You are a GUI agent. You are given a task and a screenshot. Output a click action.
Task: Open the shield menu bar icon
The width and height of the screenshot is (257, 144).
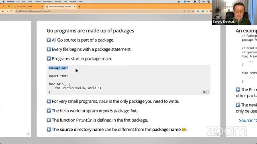click(199, 2)
